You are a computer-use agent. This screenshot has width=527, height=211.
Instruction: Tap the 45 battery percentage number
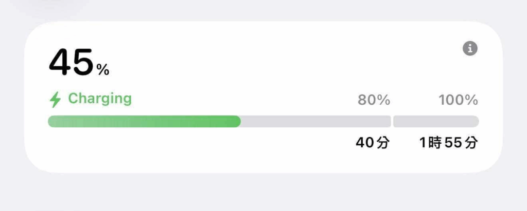[71, 63]
